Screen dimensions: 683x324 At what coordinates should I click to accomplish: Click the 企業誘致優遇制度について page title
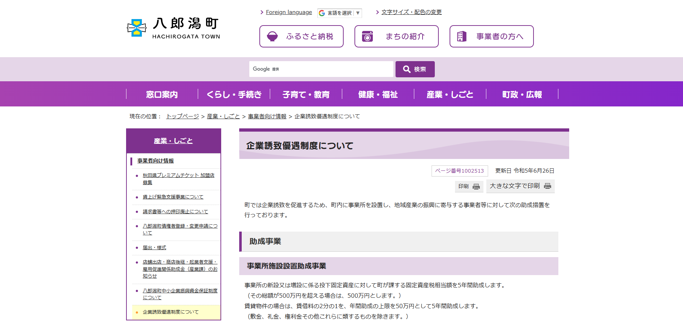coord(300,146)
